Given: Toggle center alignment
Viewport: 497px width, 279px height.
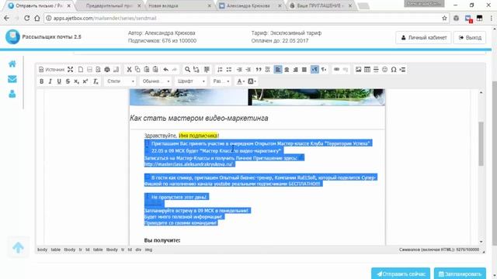Looking at the screenshot, I should point(287,70).
